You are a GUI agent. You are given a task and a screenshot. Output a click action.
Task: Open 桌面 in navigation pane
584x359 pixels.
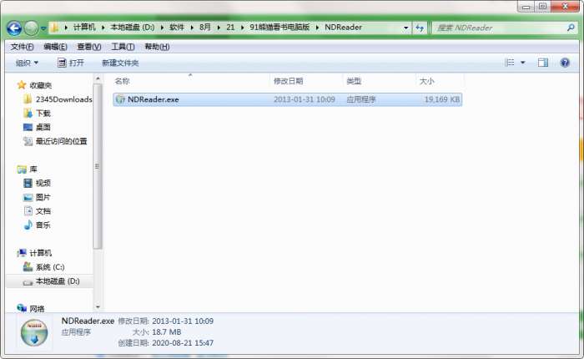coord(43,127)
